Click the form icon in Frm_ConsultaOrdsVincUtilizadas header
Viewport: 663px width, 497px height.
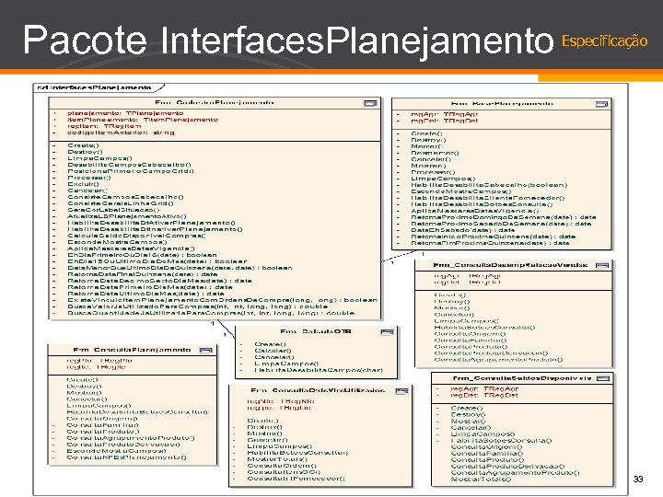(401, 391)
